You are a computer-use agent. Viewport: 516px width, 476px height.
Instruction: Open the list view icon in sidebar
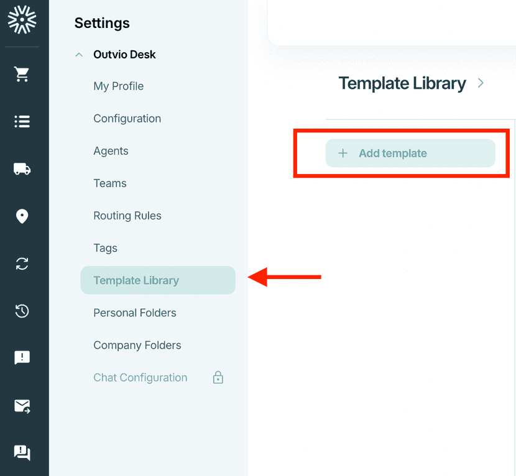click(x=22, y=121)
